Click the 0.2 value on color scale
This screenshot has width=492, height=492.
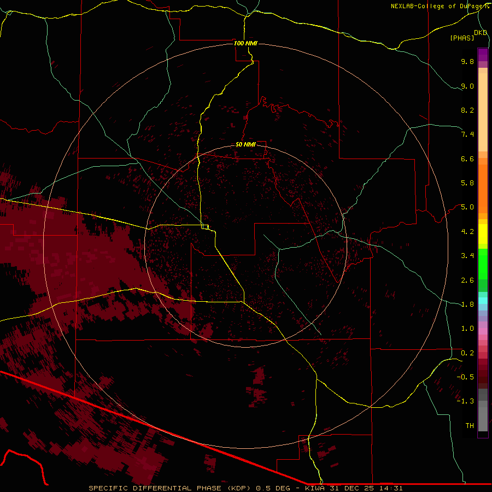467,353
